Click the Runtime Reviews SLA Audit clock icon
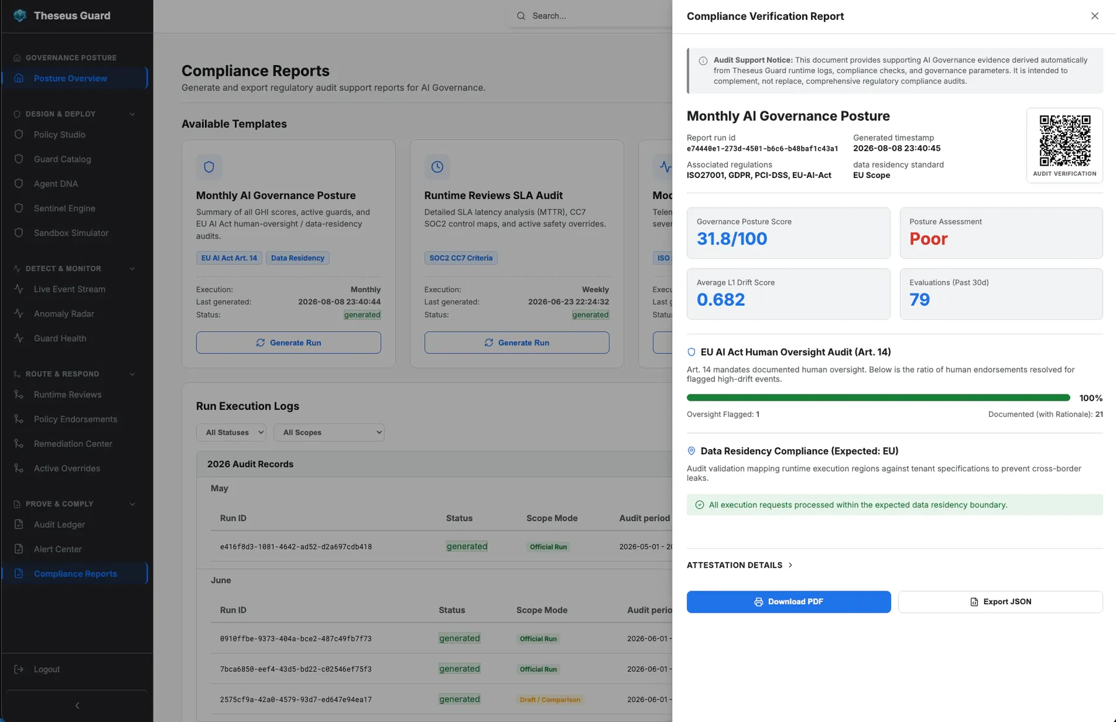This screenshot has height=722, width=1116. [x=437, y=167]
